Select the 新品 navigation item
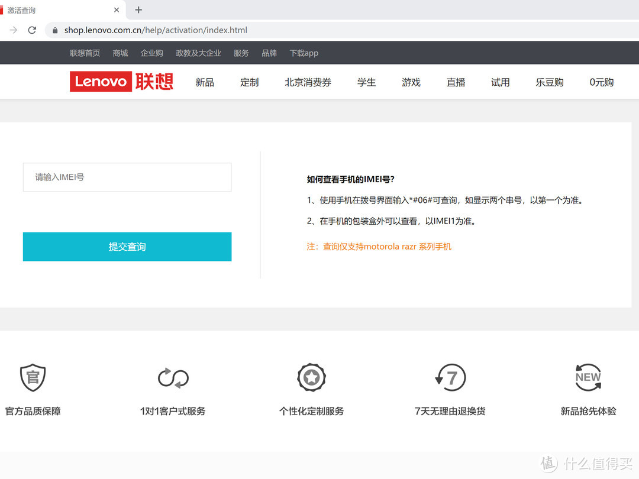Viewport: 639px width, 479px height. [x=205, y=83]
